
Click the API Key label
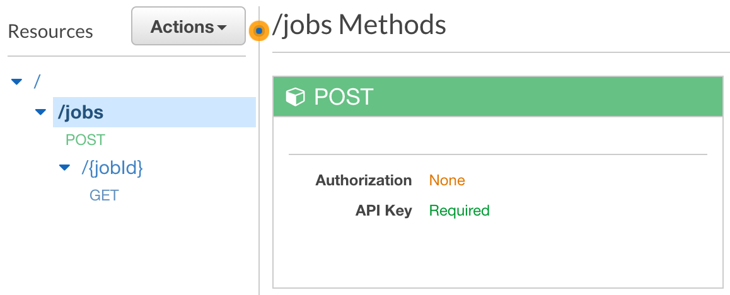pyautogui.click(x=383, y=211)
